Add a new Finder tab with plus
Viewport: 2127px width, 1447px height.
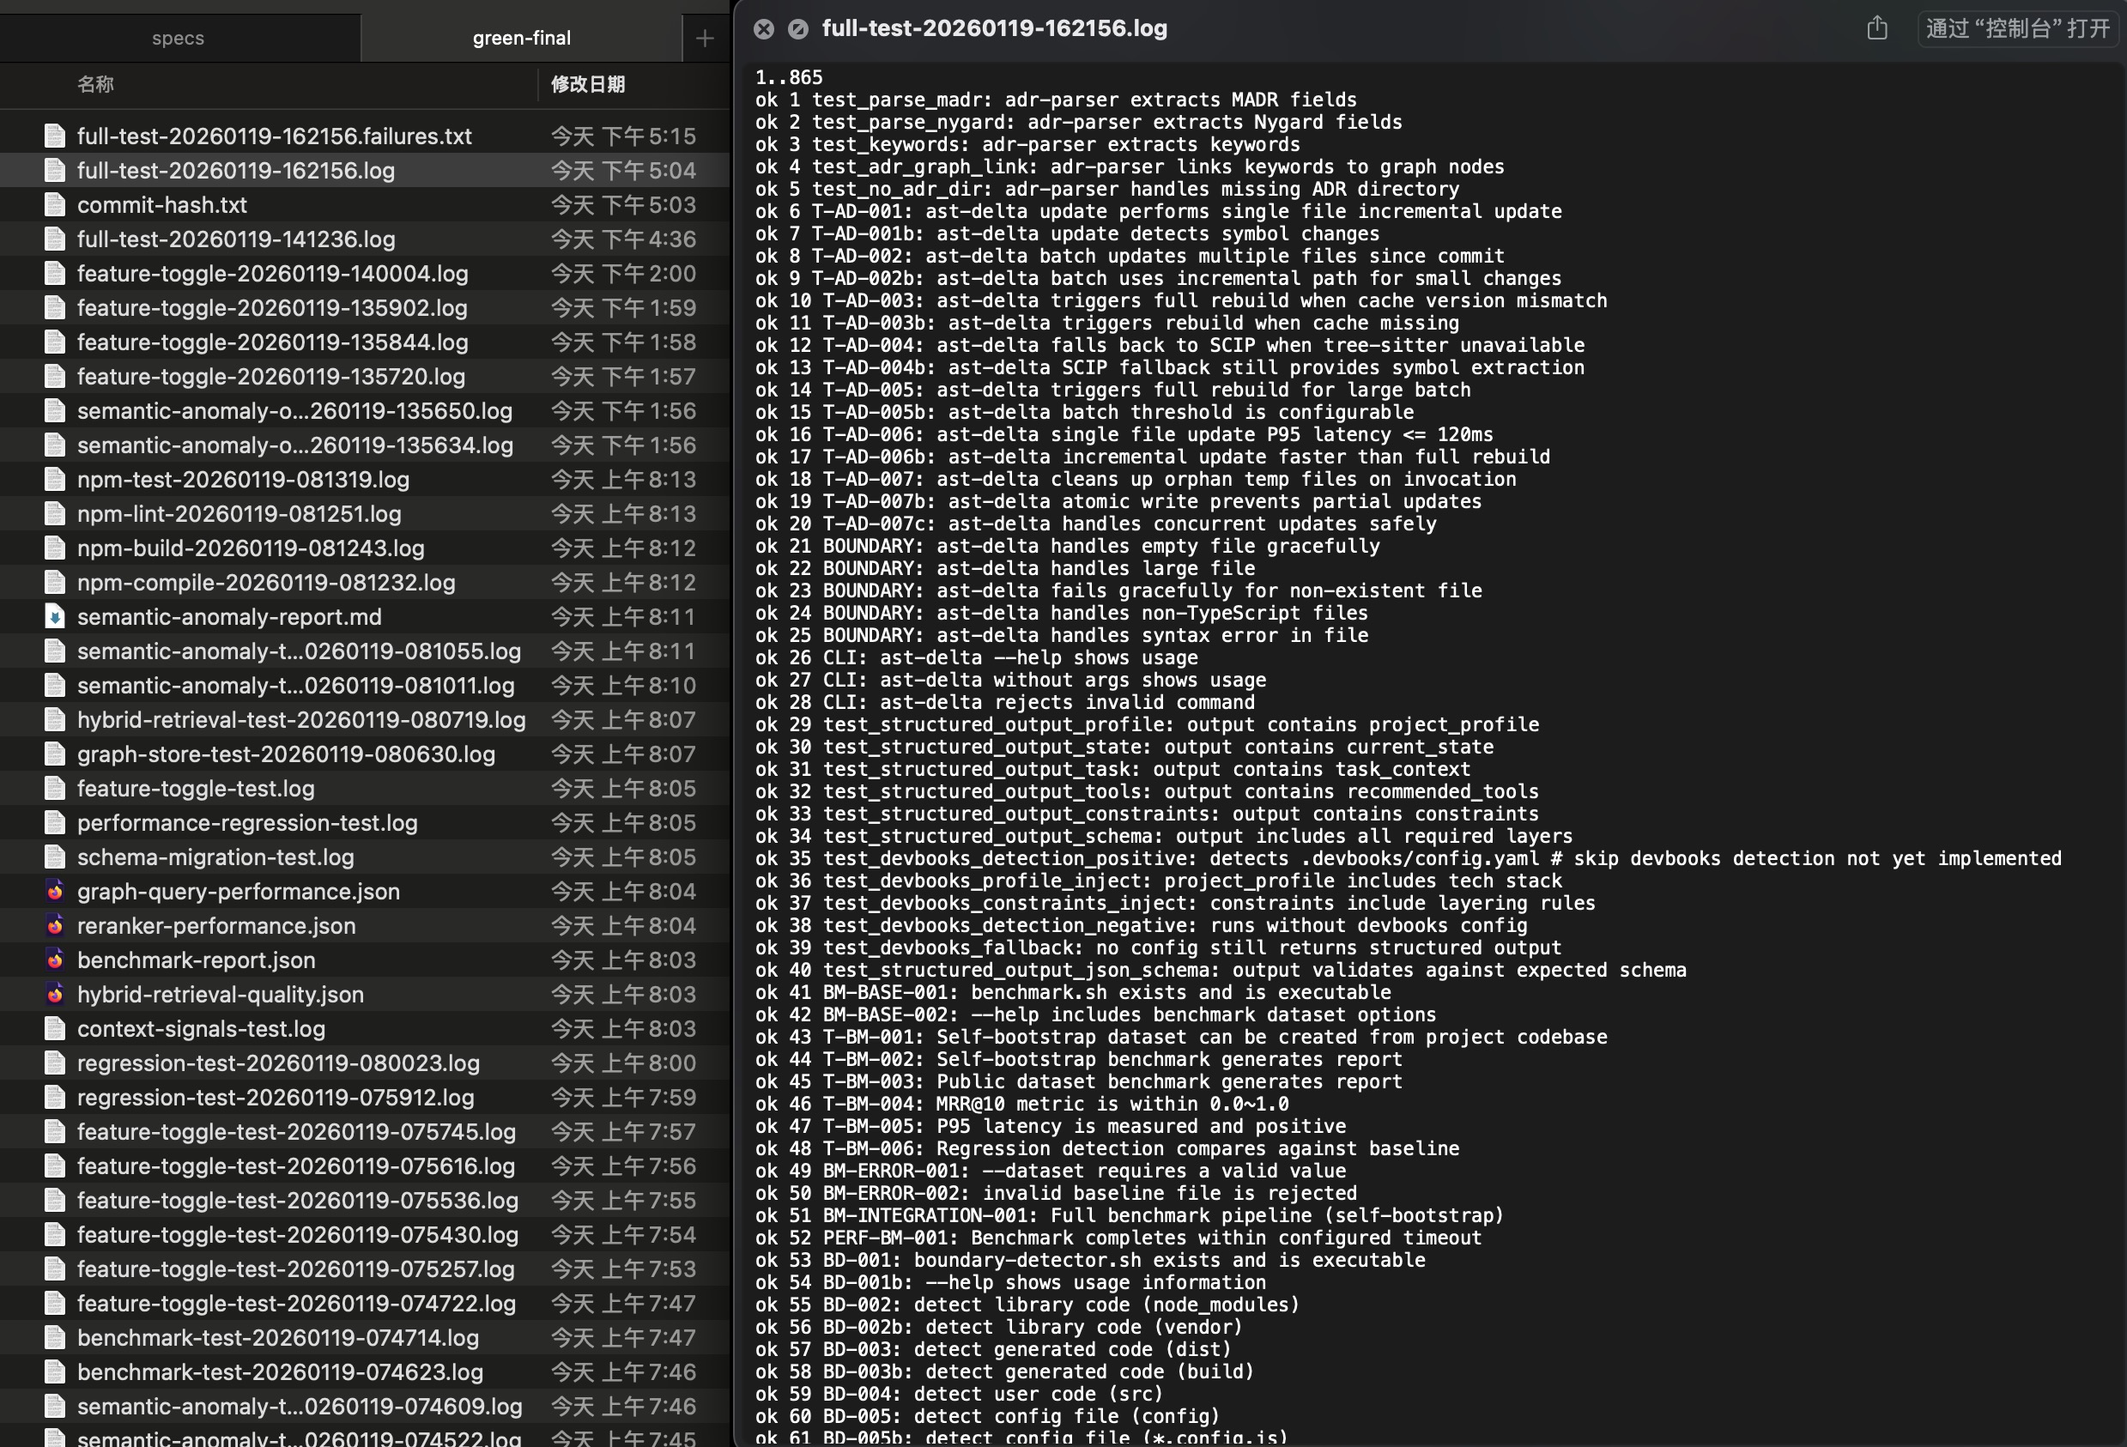pyautogui.click(x=704, y=39)
